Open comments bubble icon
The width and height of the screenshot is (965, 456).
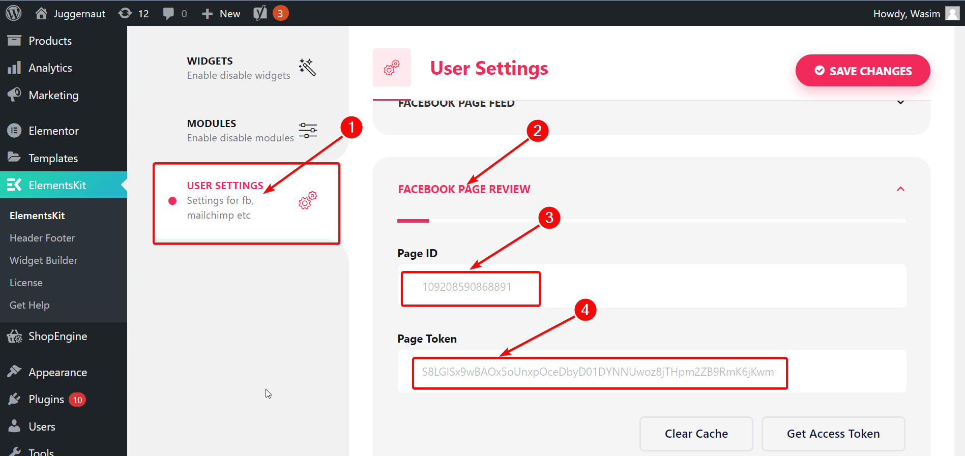pyautogui.click(x=168, y=14)
